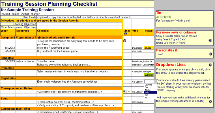Image resolution: width=215 pixels, height=113 pixels.
Task: Click help icon in 'For more rows or columns' box
Action: tap(210, 40)
